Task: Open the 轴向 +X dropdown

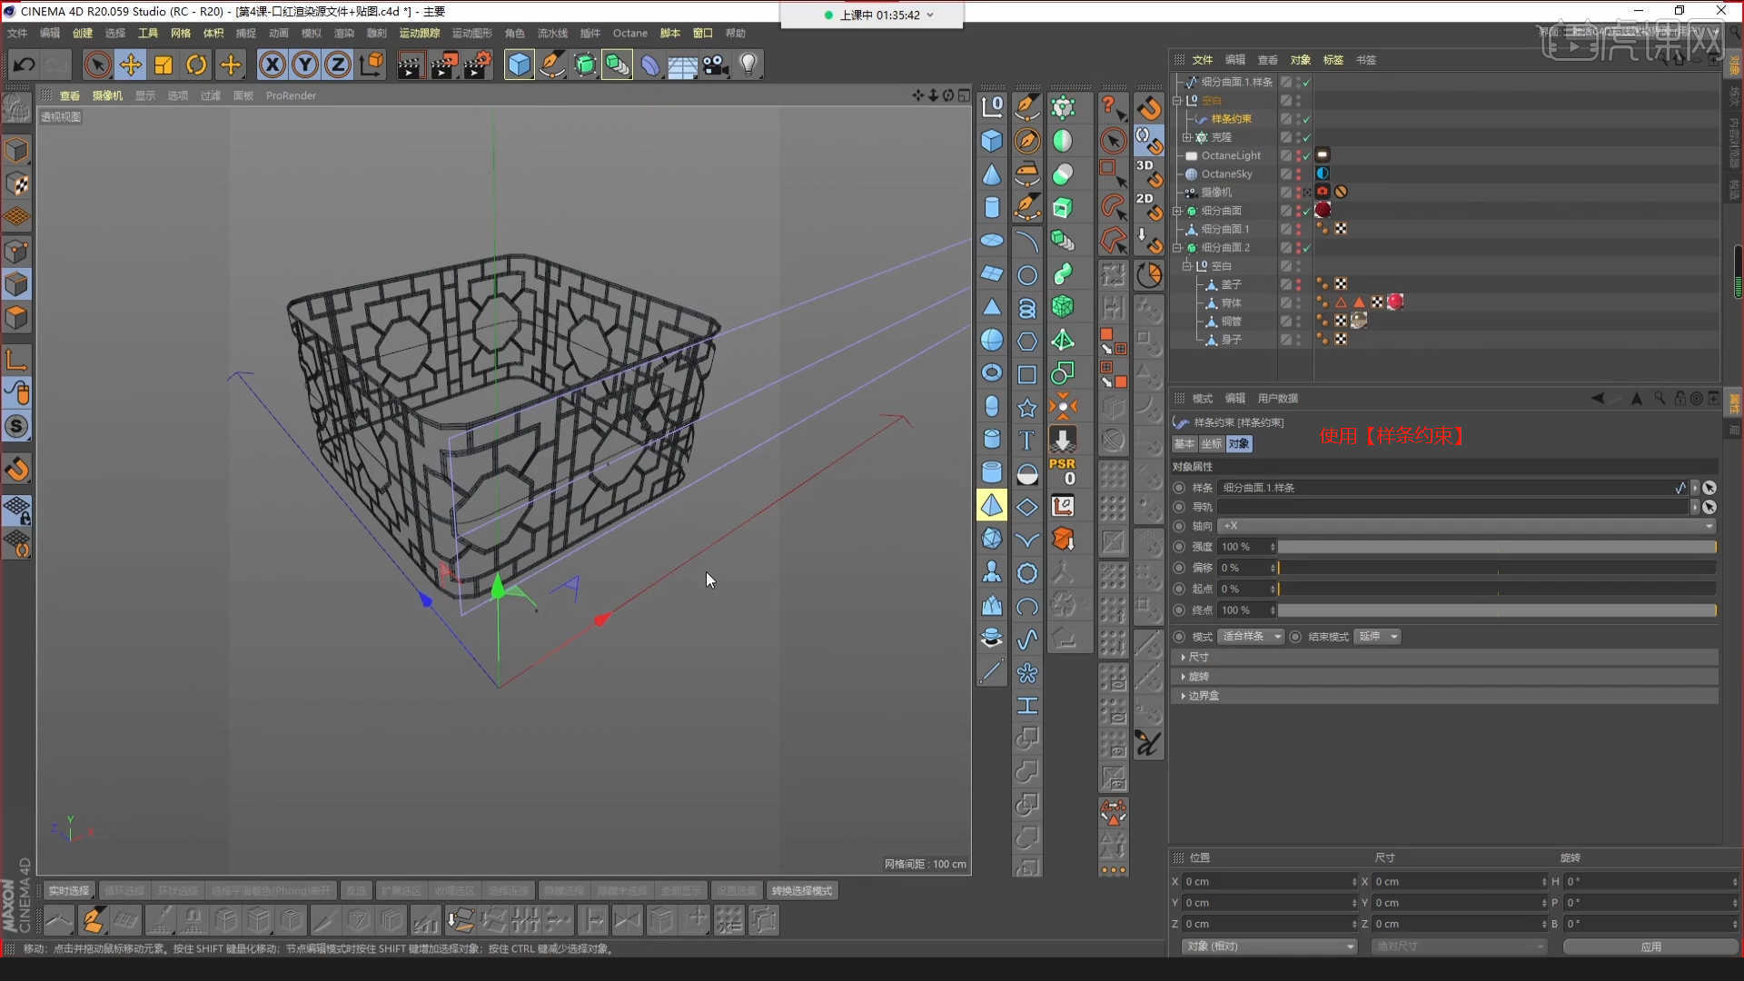Action: coord(1467,526)
